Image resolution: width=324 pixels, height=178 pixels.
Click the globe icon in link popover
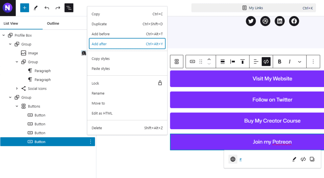pos(233,159)
